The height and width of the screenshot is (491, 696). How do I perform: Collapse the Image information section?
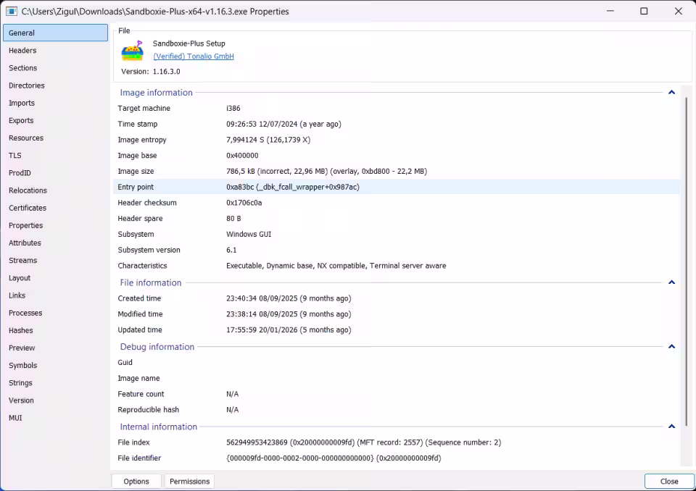coord(671,92)
